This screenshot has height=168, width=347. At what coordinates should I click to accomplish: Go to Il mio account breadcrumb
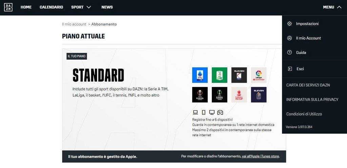pos(74,24)
